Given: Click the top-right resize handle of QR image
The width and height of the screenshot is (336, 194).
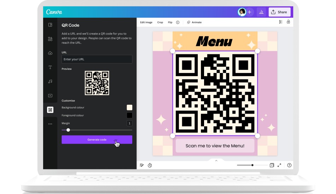Looking at the screenshot, I should click(257, 51).
